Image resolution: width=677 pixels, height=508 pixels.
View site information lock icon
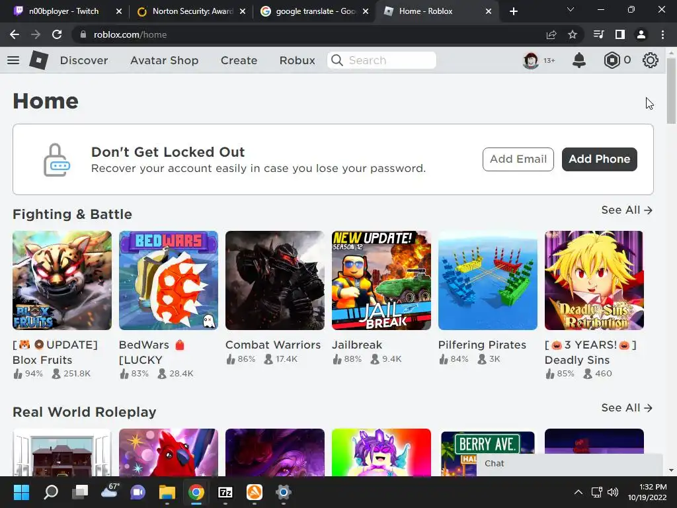pos(83,34)
